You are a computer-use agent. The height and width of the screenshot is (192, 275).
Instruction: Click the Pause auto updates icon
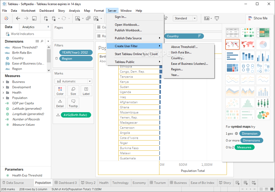tap(54, 18)
